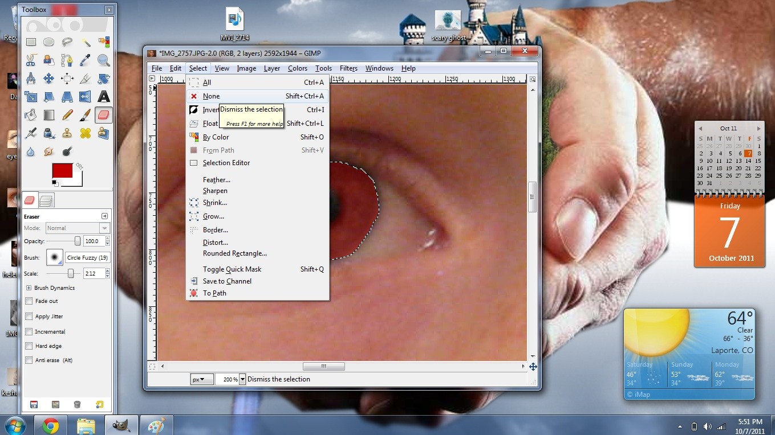Image resolution: width=775 pixels, height=435 pixels.
Task: Select the Rectangle Select tool
Action: click(31, 42)
